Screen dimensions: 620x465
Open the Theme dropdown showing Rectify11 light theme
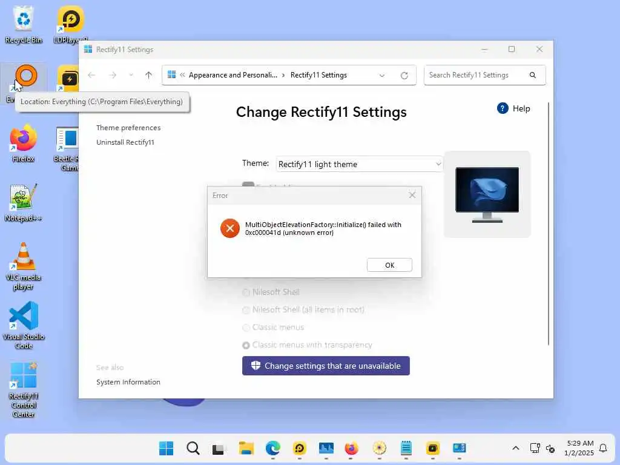359,164
